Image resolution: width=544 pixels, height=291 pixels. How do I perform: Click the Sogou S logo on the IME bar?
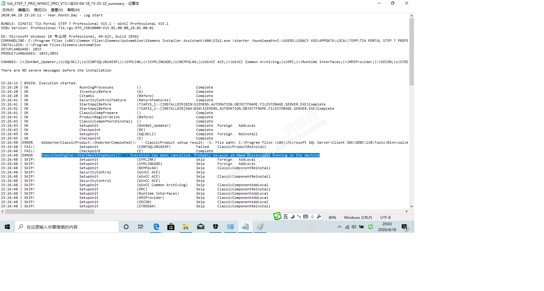pos(277,216)
